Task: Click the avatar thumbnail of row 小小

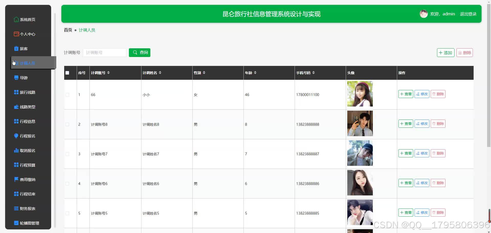Action: (360, 94)
